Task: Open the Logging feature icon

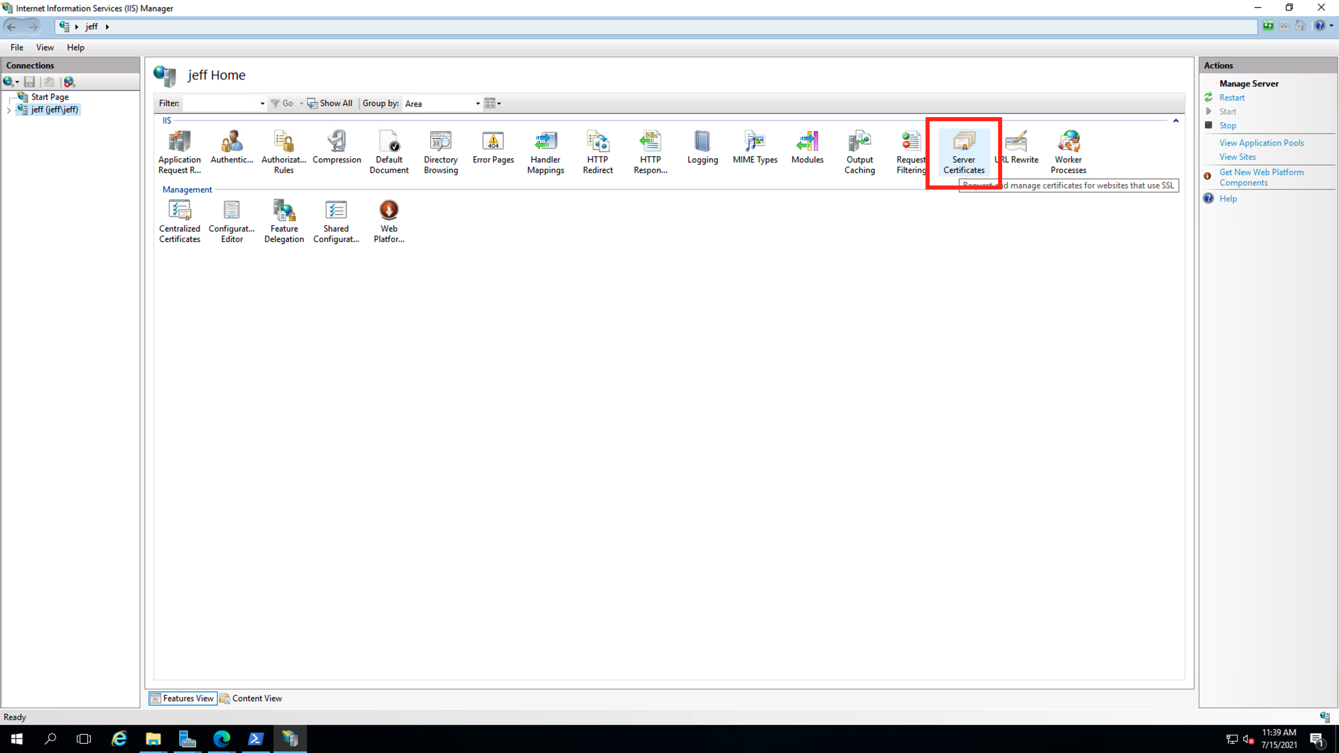Action: point(702,148)
